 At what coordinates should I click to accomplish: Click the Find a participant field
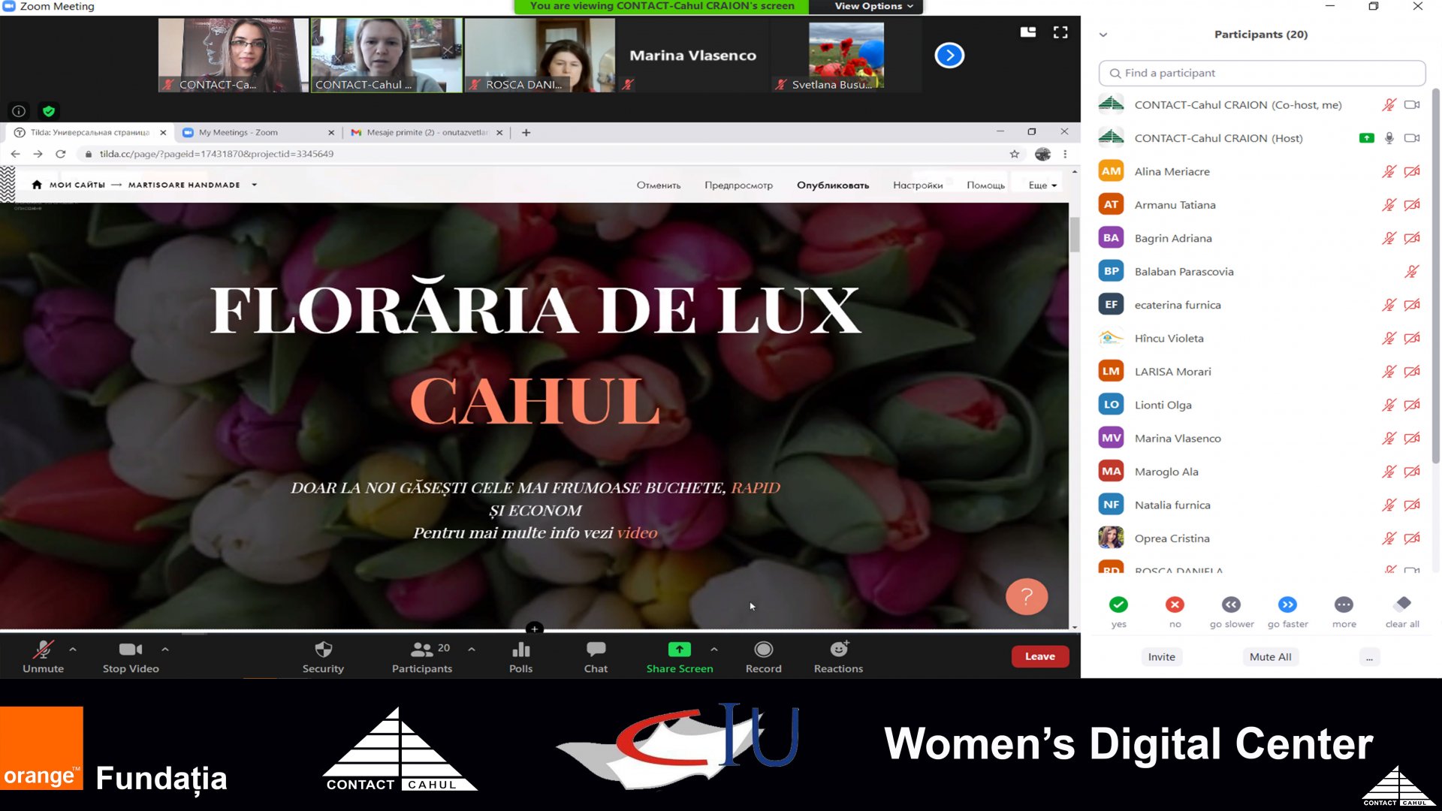(x=1262, y=73)
